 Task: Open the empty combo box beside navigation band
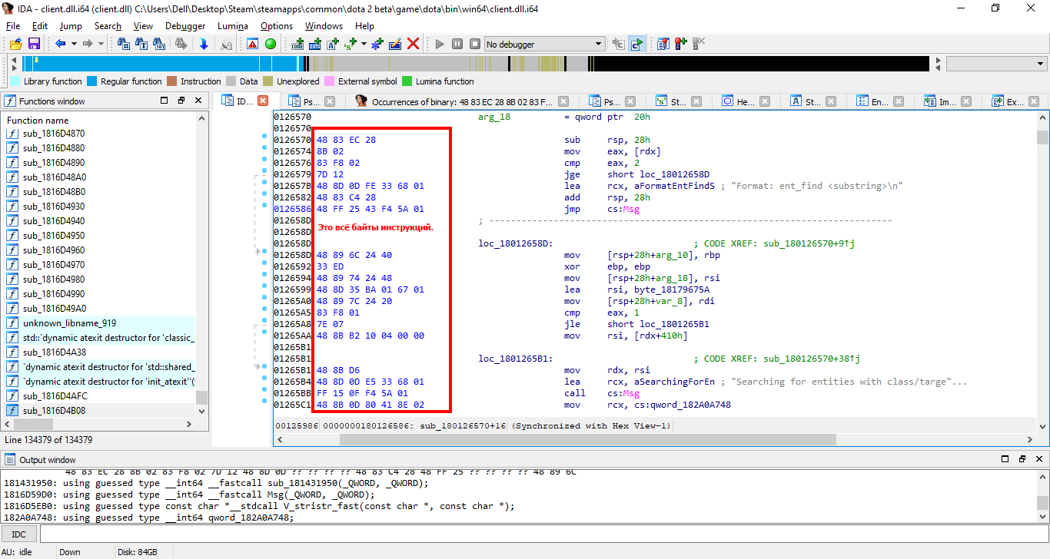click(997, 64)
